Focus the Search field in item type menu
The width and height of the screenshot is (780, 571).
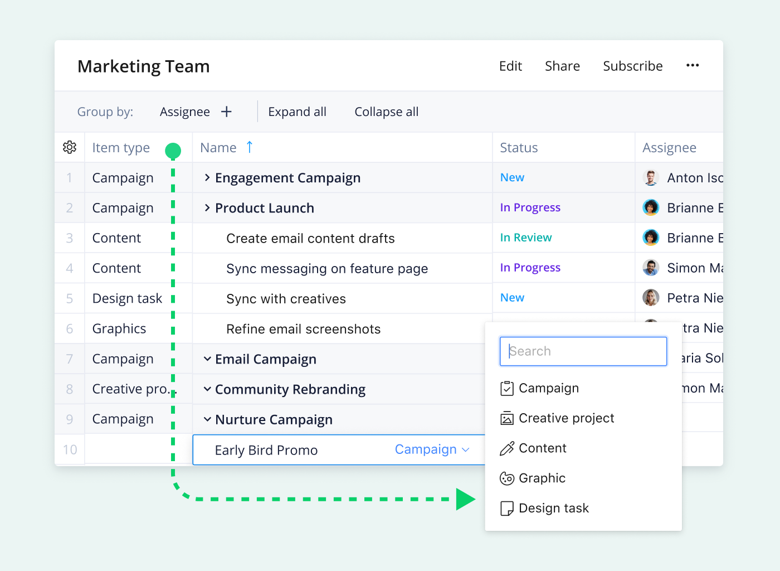click(583, 351)
